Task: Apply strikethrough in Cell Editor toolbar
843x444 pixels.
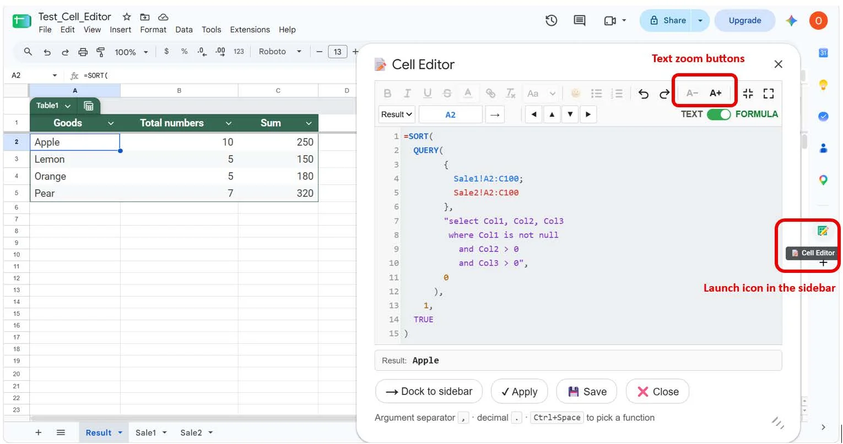Action: tap(447, 94)
